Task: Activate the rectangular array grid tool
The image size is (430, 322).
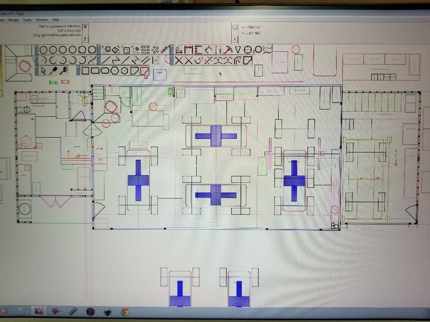Action: pyautogui.click(x=145, y=49)
